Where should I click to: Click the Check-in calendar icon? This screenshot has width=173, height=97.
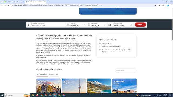(x=68, y=25)
